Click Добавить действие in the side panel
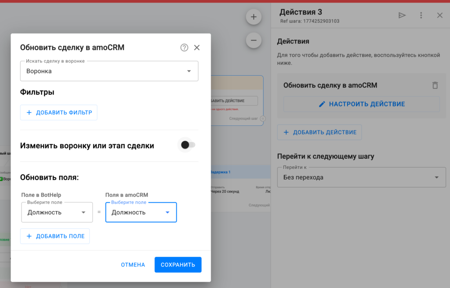The image size is (450, 288). [x=319, y=132]
